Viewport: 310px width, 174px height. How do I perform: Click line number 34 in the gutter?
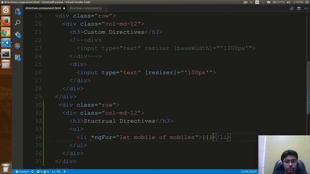click(x=38, y=137)
